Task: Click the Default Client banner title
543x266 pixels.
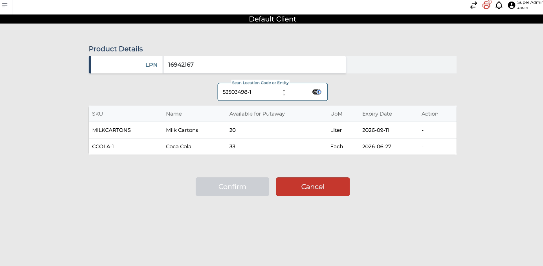Action: pyautogui.click(x=273, y=19)
